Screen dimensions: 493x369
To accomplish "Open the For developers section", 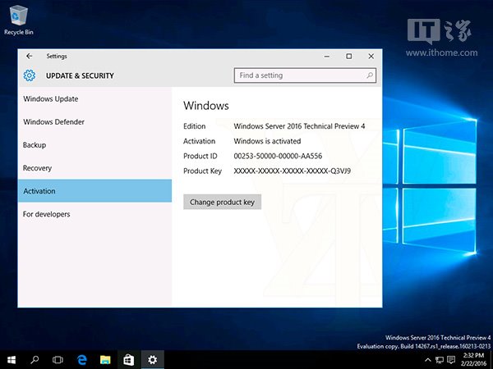I will pos(94,214).
